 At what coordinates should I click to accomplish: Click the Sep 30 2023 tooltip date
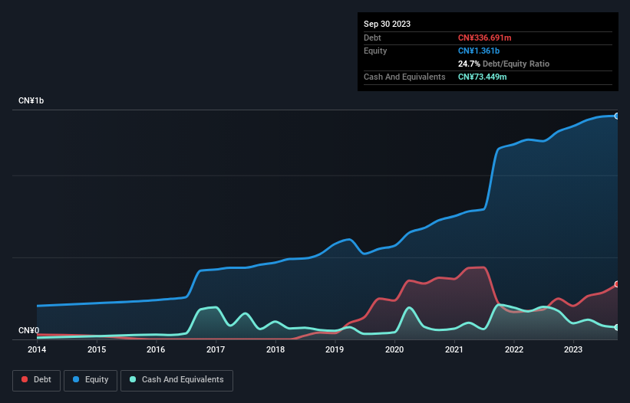pyautogui.click(x=387, y=24)
